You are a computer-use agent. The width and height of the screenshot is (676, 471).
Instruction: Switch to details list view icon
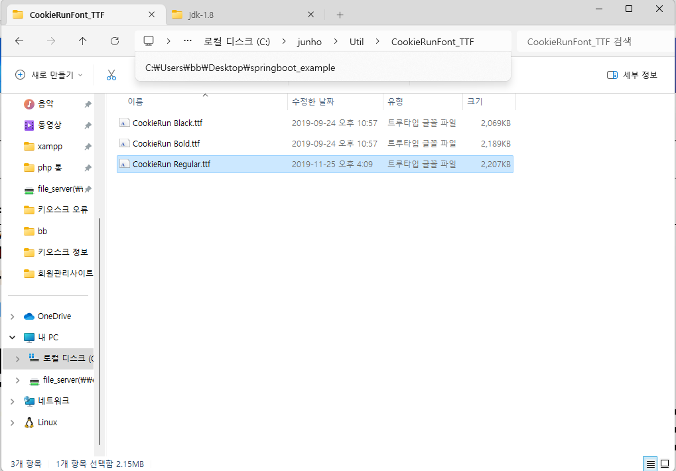coord(650,464)
